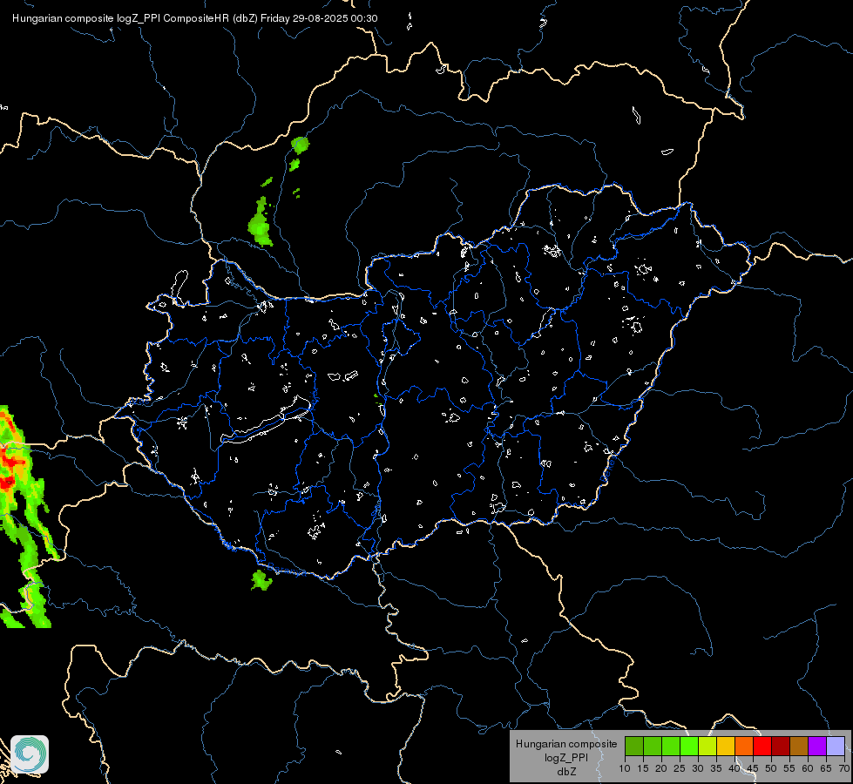
Task: Click the "20" value on the legend scale
Action: pyautogui.click(x=661, y=769)
